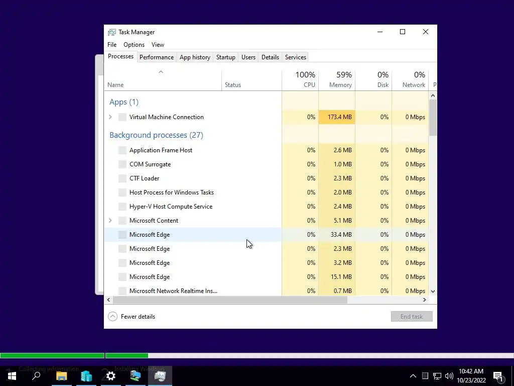This screenshot has height=386, width=514.
Task: Sort by the Network column header
Action: 411,80
